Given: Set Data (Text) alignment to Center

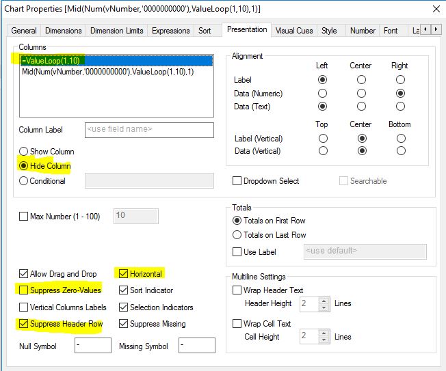Looking at the screenshot, I should pos(362,106).
